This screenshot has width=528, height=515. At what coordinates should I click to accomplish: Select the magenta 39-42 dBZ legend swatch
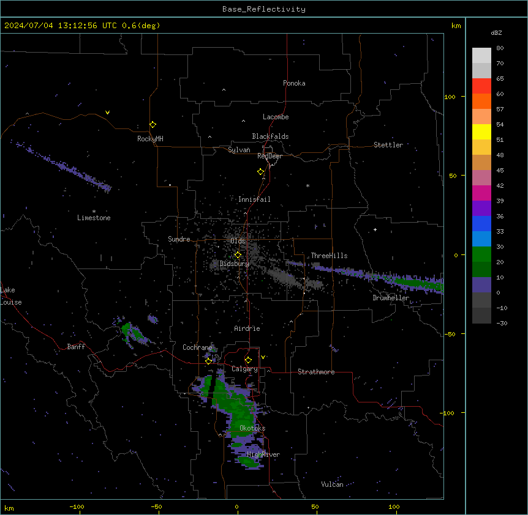(481, 193)
